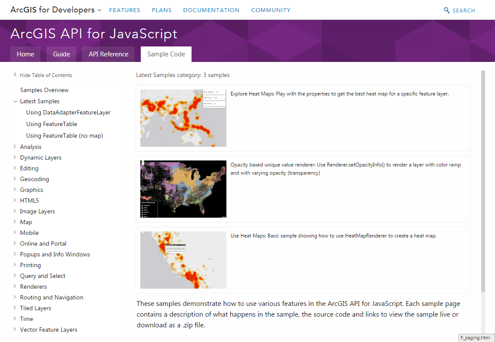Expand the Geocoding category
The height and width of the screenshot is (342, 495).
coord(15,179)
